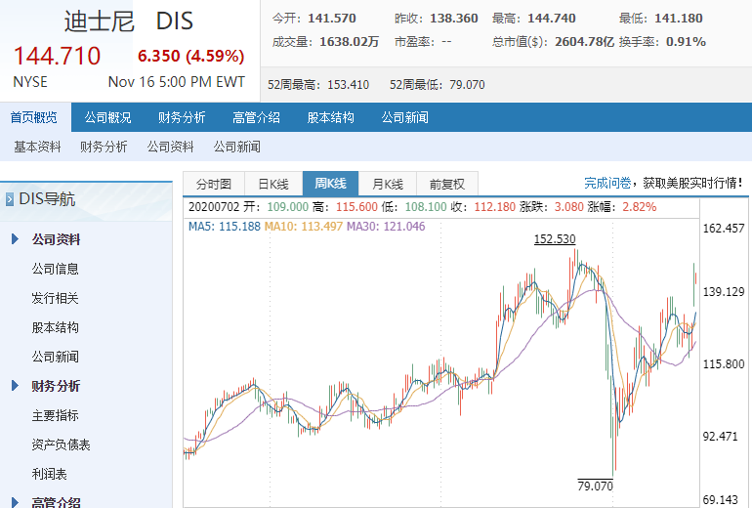Click the MA10: 113.497 indicator label
This screenshot has height=508, width=752.
pyautogui.click(x=304, y=226)
